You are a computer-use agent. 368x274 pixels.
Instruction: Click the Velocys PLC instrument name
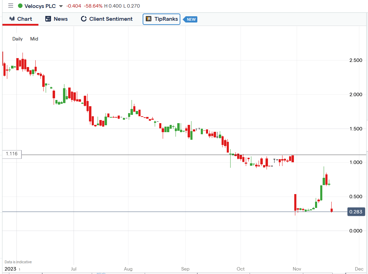(x=40, y=6)
